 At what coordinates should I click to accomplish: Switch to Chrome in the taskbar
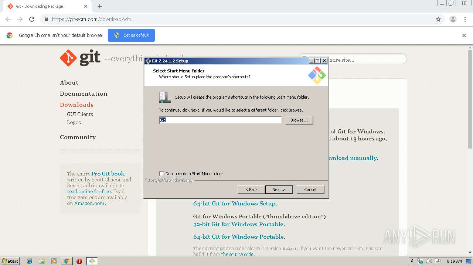click(67, 261)
